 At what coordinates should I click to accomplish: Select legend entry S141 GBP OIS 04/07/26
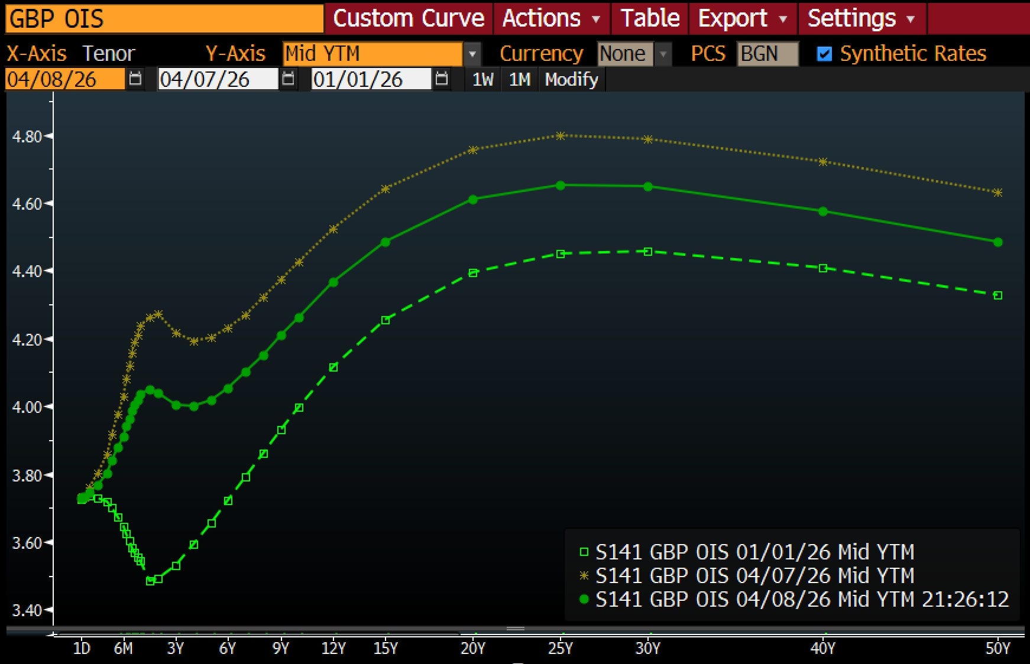pos(747,575)
